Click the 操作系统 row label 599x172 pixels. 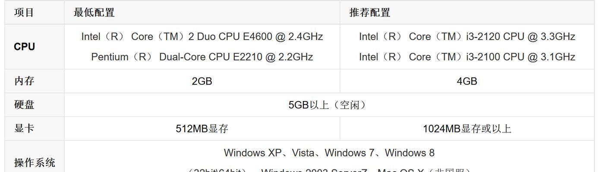(x=35, y=163)
